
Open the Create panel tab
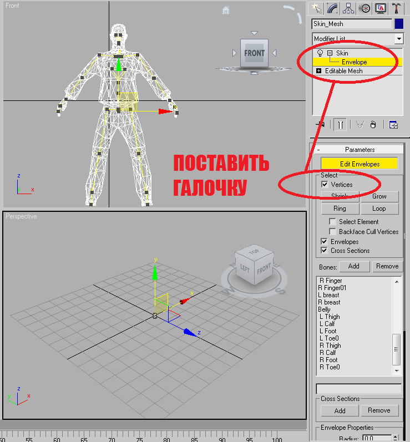316,8
